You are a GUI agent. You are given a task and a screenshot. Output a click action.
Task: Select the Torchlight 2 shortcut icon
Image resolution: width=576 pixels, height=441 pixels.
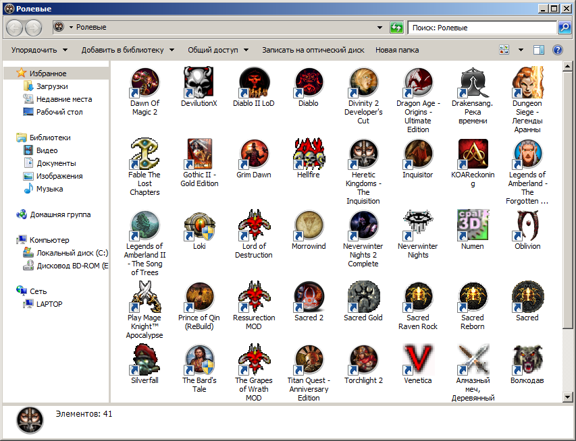pyautogui.click(x=363, y=359)
